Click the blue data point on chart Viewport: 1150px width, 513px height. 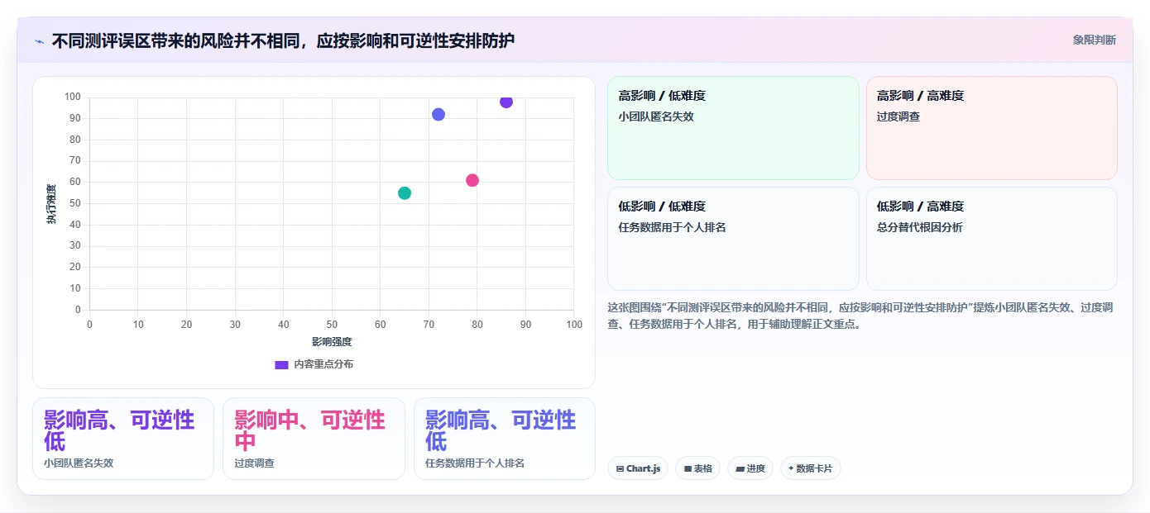click(438, 114)
